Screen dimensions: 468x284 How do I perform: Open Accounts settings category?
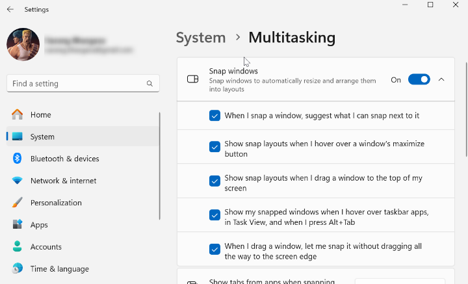83,247
